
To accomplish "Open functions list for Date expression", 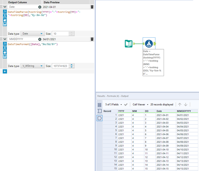I will click(x=5, y=12).
